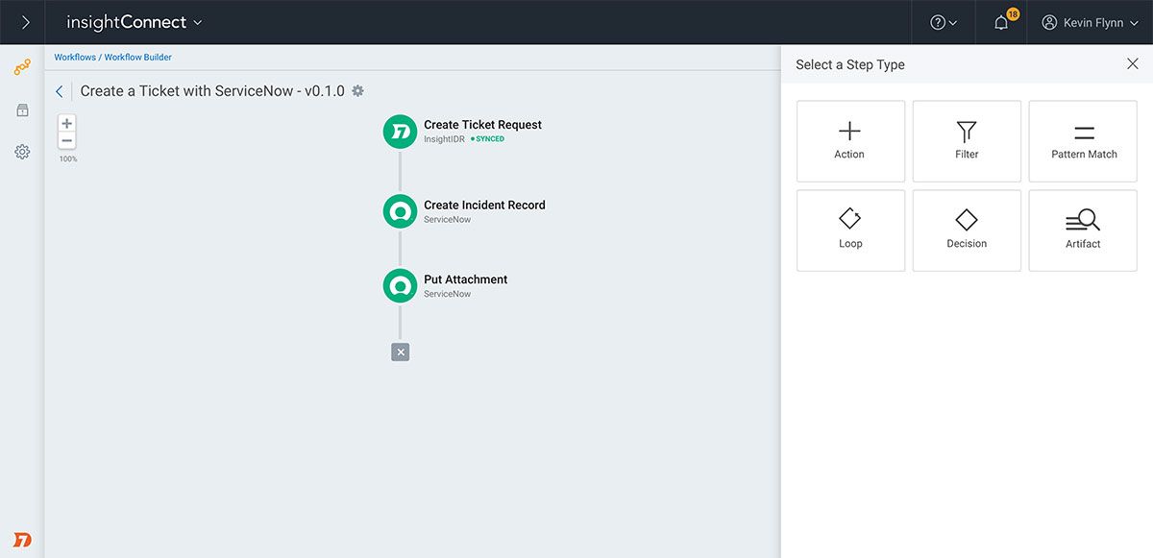Image resolution: width=1153 pixels, height=558 pixels.
Task: Zoom out on the workflow canvas
Action: 66,141
